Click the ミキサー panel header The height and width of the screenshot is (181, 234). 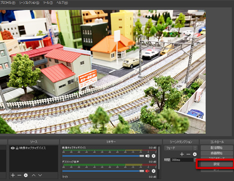click(x=111, y=142)
